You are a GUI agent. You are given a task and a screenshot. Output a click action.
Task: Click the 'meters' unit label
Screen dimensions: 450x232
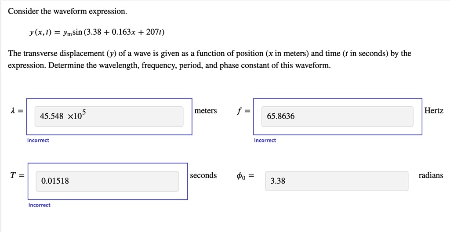click(206, 111)
